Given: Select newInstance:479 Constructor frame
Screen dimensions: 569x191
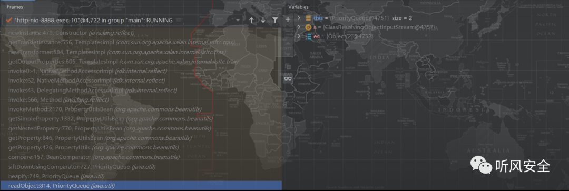Looking at the screenshot, I should point(141,33).
